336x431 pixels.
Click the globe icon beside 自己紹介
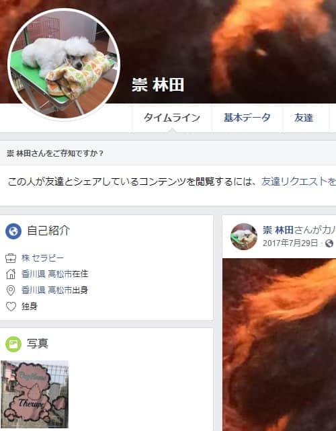[x=13, y=231]
